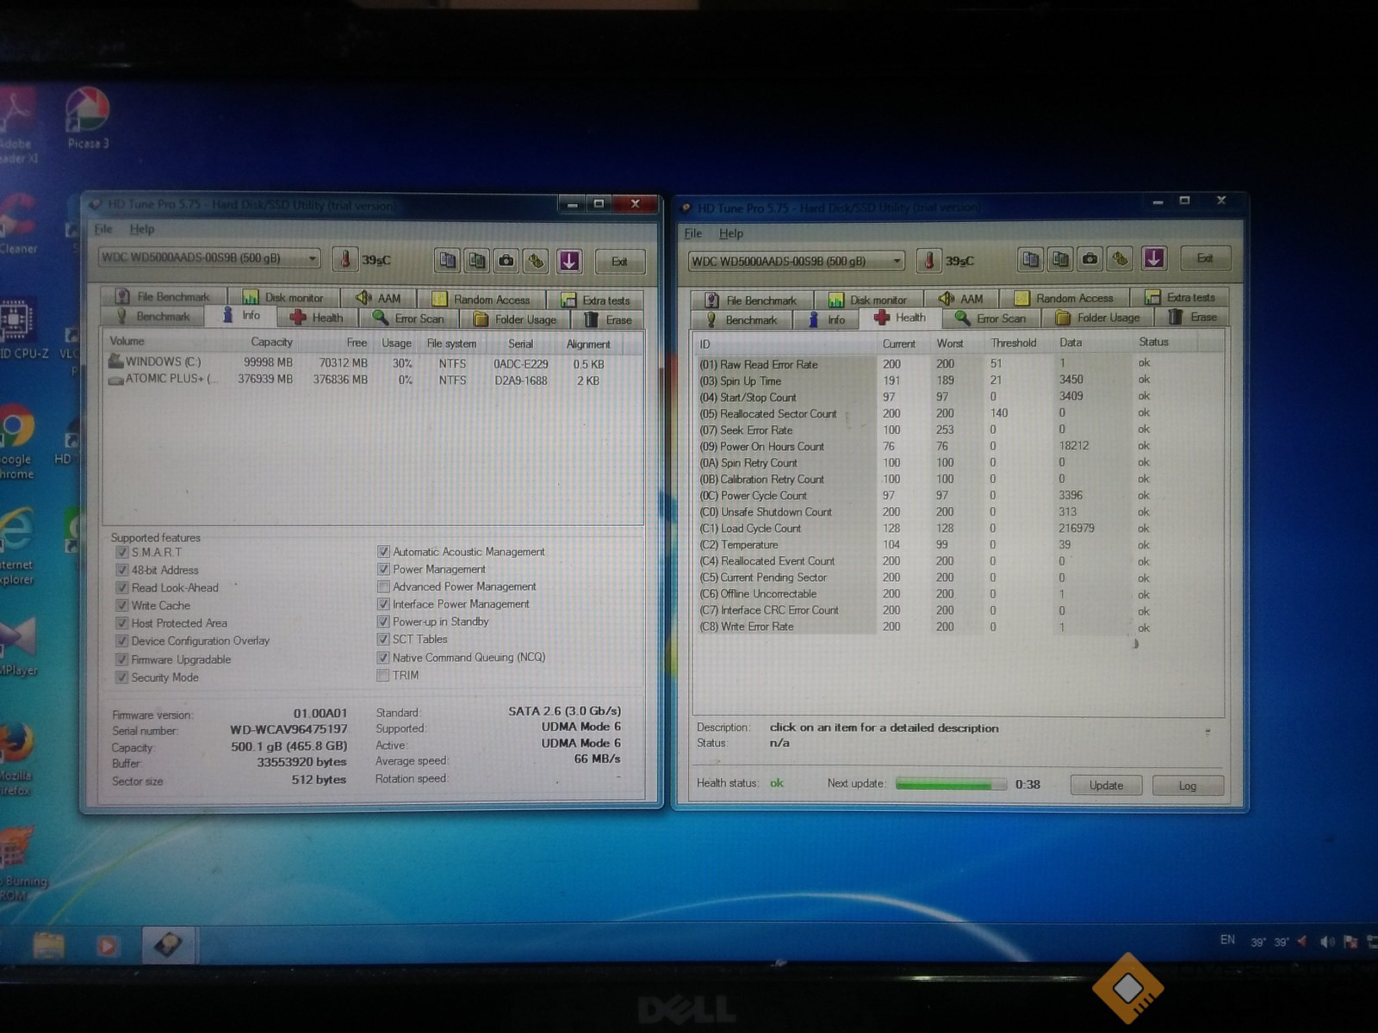Open File menu in left window
Screen dimensions: 1378x1033
tap(103, 229)
